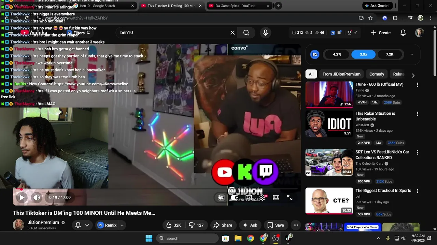This screenshot has height=245, width=437.
Task: Open The Biggest Crashout In Sports title
Action: [383, 191]
